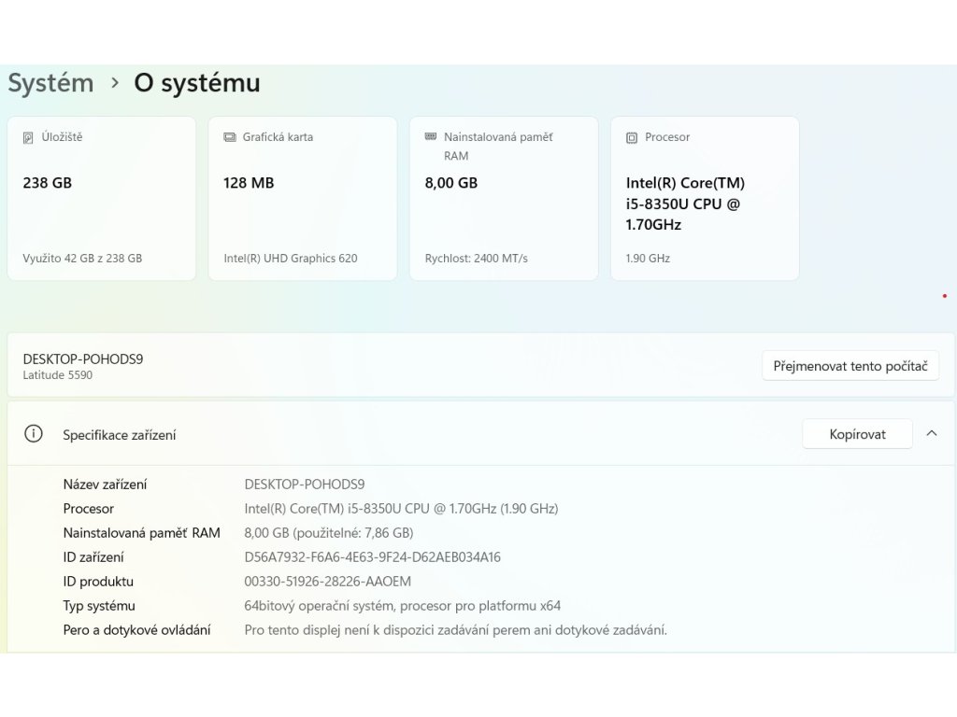Click info icon beside Specifikace zařízení
Screen dimensions: 957x717
click(34, 434)
